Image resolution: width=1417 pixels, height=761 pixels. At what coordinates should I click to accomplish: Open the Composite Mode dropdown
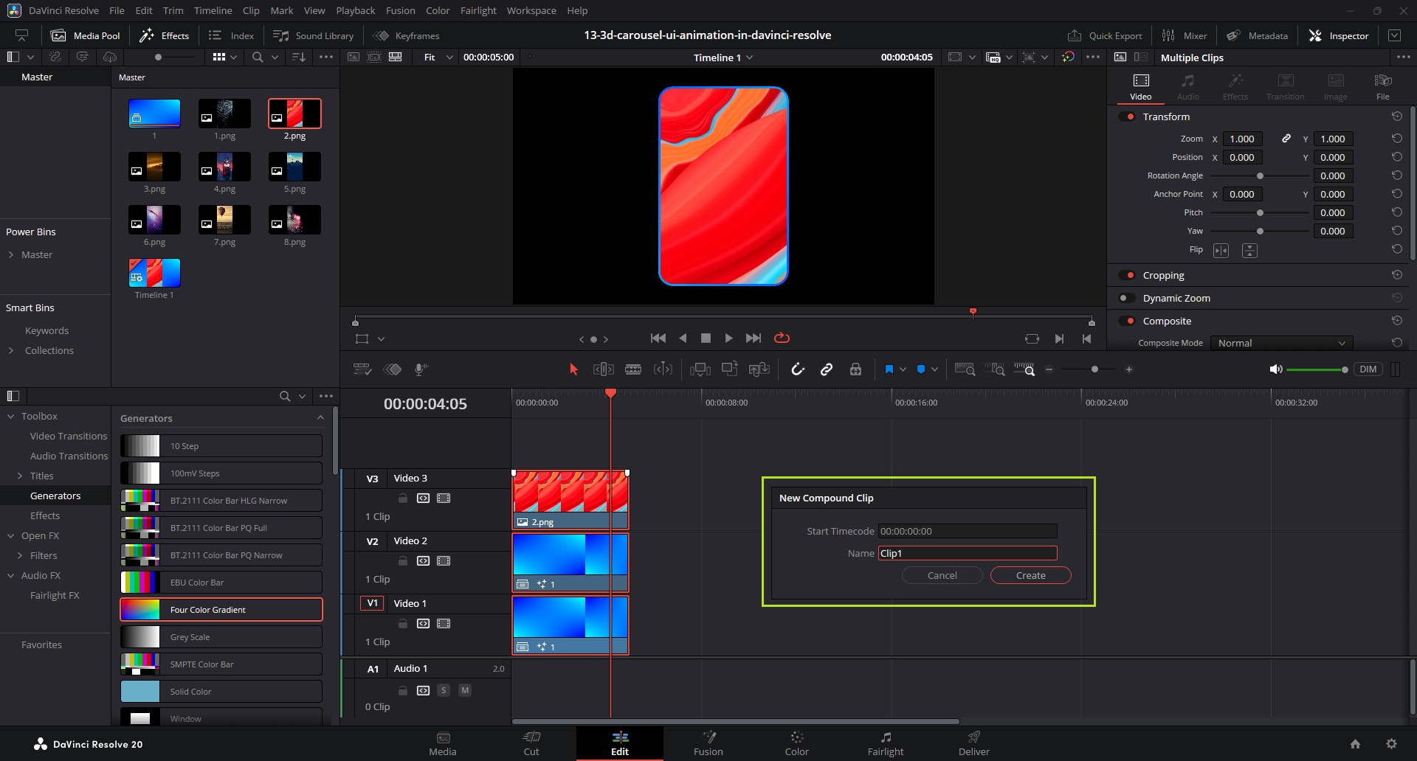coord(1281,343)
